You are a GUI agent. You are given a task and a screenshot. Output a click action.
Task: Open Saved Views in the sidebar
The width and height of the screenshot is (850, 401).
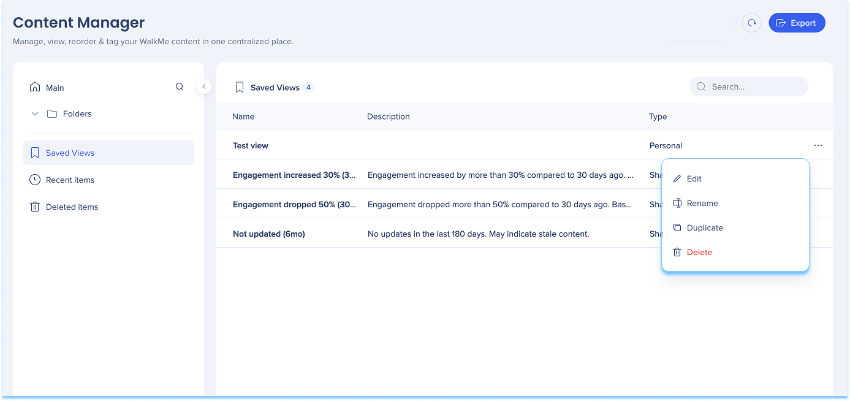[x=70, y=153]
